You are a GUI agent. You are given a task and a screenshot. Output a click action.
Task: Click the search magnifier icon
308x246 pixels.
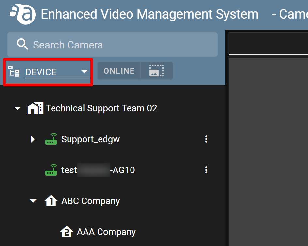(x=22, y=44)
